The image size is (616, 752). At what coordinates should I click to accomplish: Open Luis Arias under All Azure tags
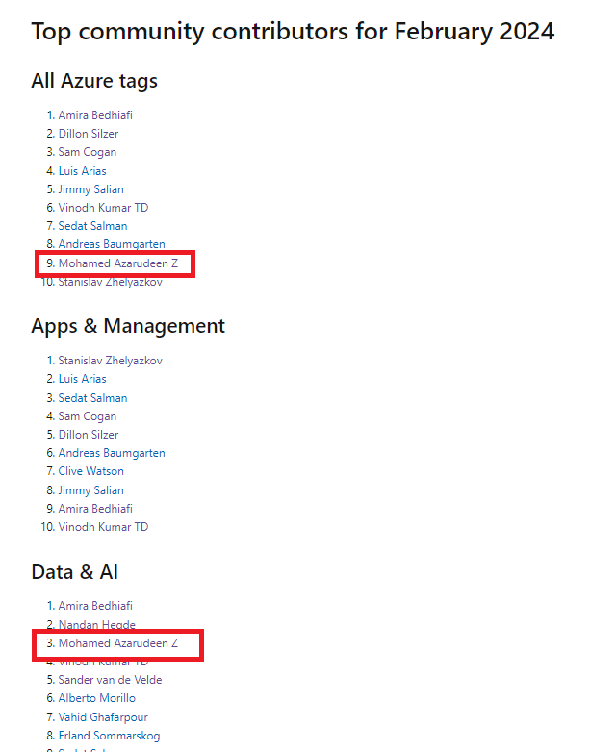tap(82, 171)
